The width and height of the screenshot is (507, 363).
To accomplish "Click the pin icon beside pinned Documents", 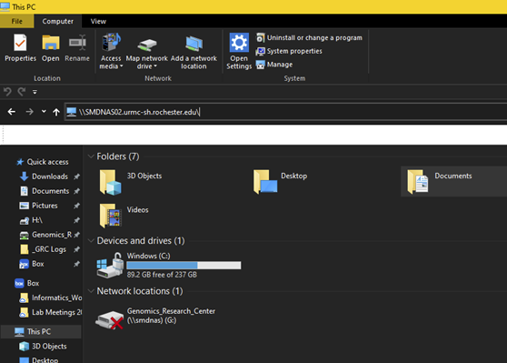I will [x=76, y=191].
